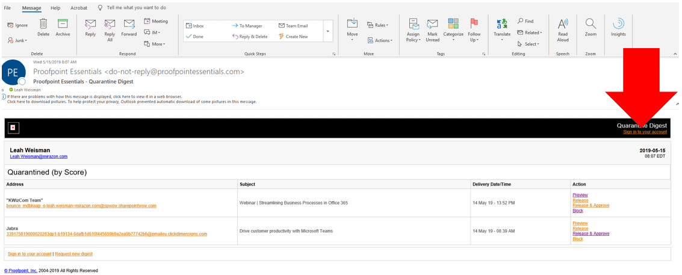The height and width of the screenshot is (275, 682).
Task: Click Sign in to your account in header
Action: pos(645,132)
